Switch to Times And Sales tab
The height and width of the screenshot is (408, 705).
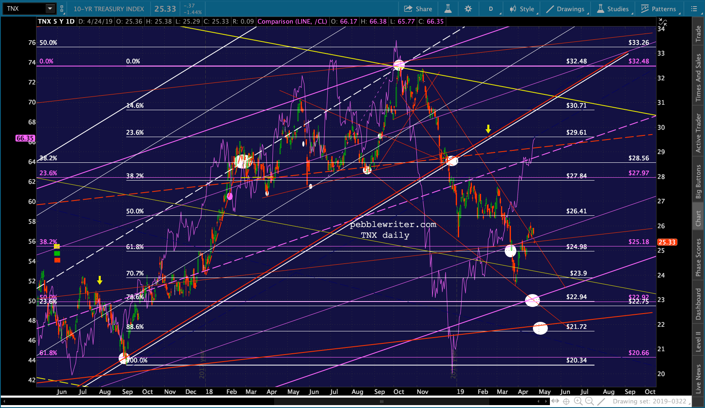[x=698, y=78]
